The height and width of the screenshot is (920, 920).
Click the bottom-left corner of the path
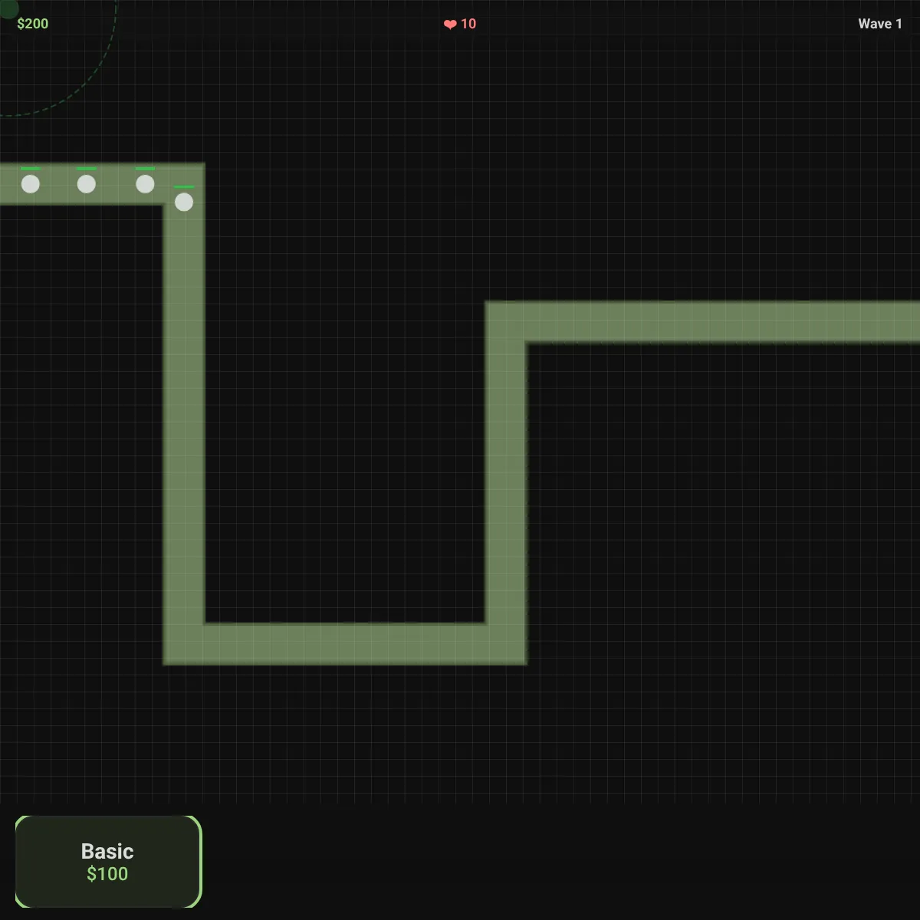(x=184, y=644)
